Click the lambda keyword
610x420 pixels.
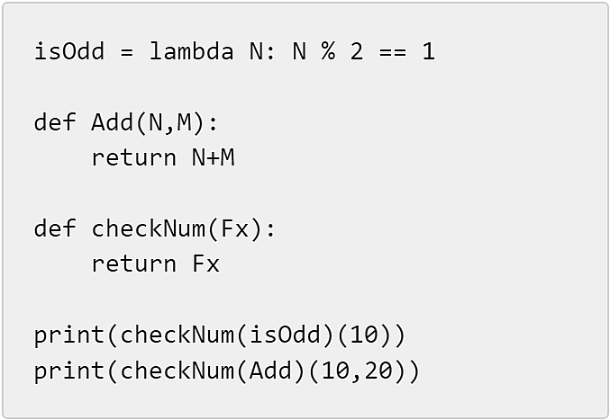coord(191,51)
